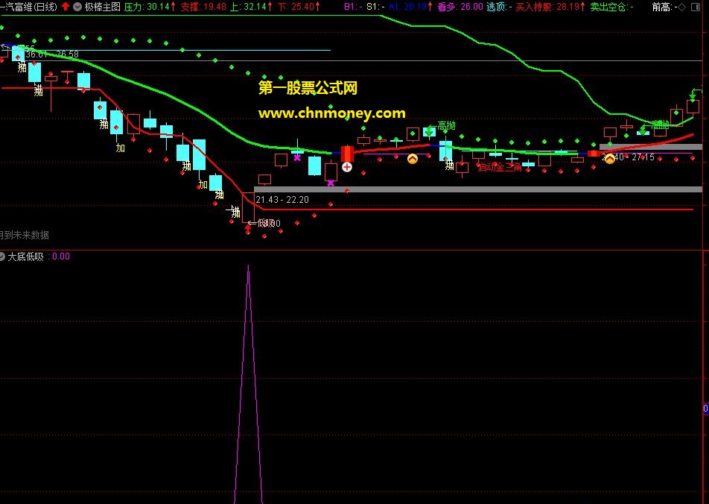Click the yellow 加 label below 抛 candle
This screenshot has height=504, width=709.
[x=121, y=148]
